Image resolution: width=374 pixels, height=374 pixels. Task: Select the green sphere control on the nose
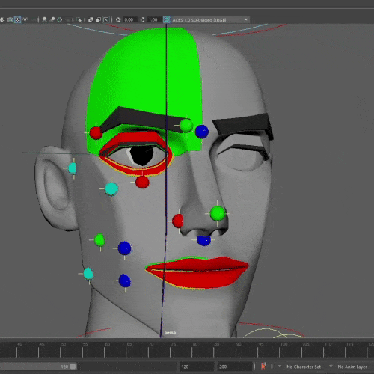coord(218,213)
